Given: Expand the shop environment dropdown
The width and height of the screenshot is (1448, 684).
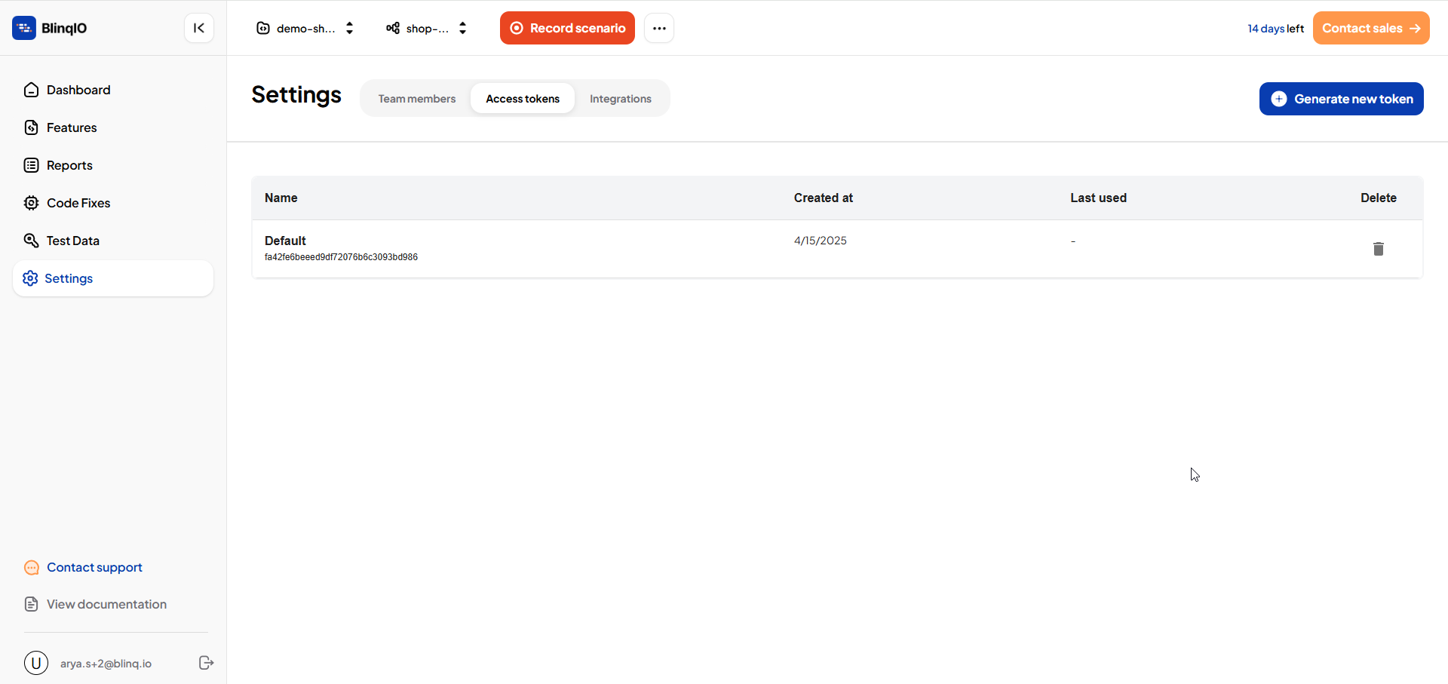Looking at the screenshot, I should pos(427,28).
